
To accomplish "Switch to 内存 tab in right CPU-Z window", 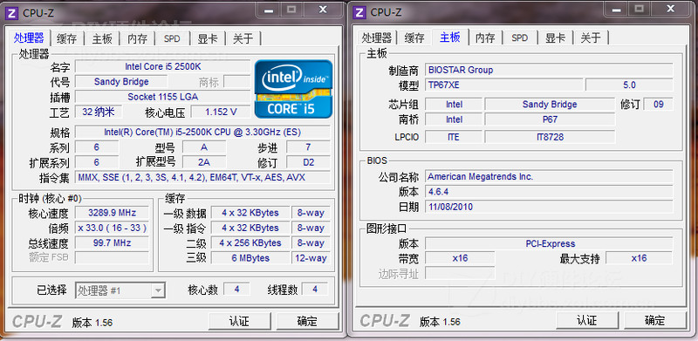I will click(x=485, y=38).
